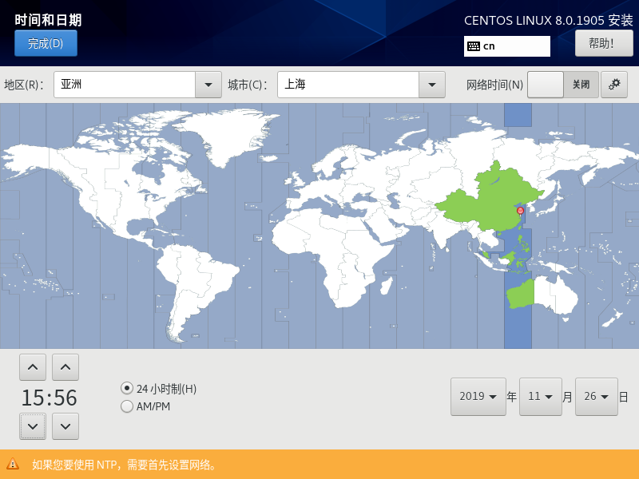Click the 完成(D) done button
Viewport: 639px width, 479px height.
click(x=46, y=43)
